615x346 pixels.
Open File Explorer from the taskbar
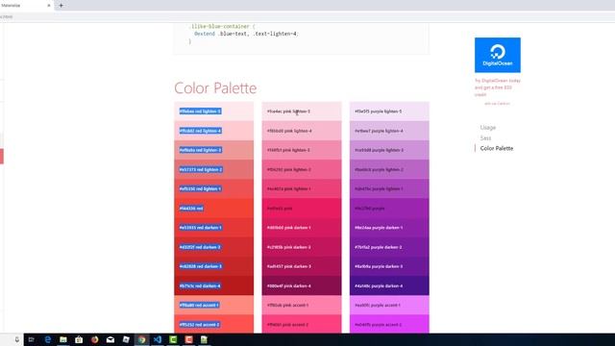(63, 339)
